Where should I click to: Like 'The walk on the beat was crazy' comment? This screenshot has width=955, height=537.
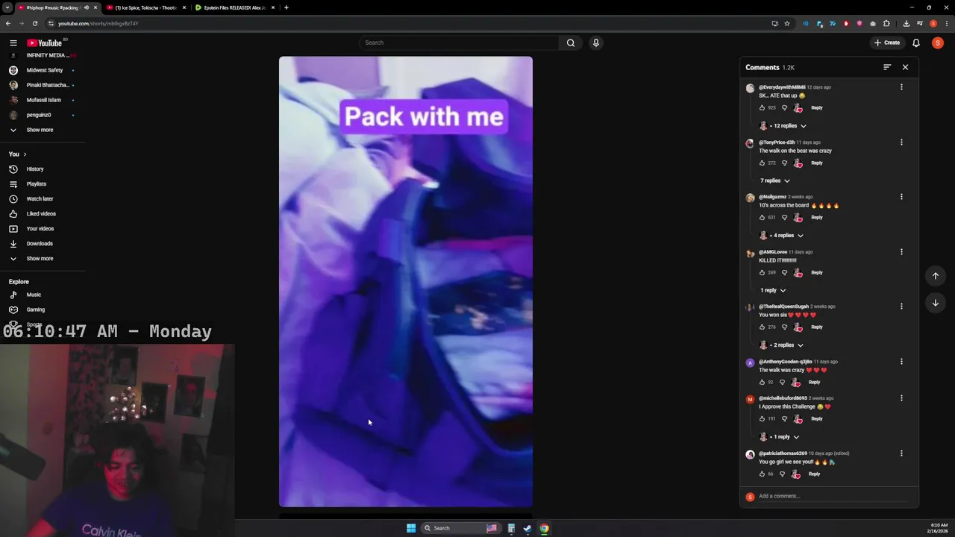coord(763,163)
